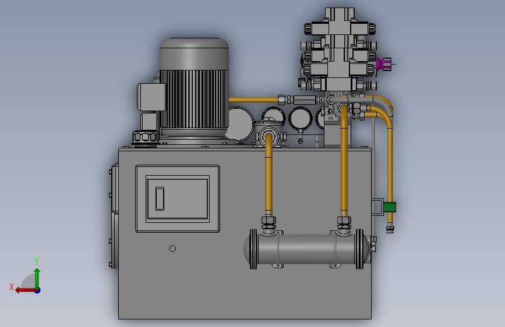Select the rectangular access cover on the tank front

(178, 198)
